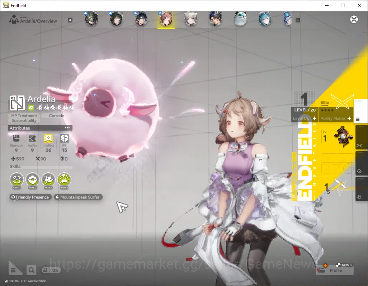Click the E next-operator key icon
Image resolution: width=368 pixels, height=286 pixels.
(298, 20)
